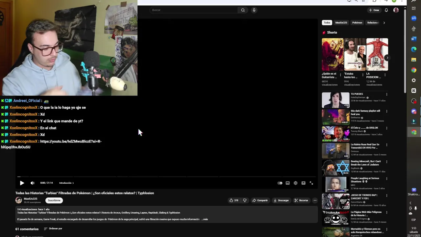Open the CapCut icon in the taskbar

[x=414, y=91]
